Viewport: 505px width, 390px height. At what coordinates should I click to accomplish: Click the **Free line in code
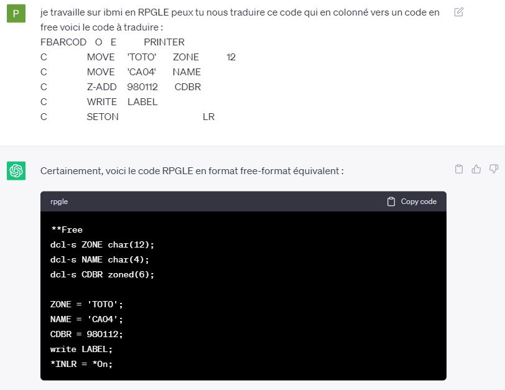coord(67,230)
